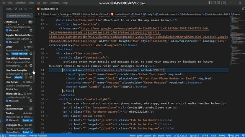The image size is (245, 137).
Task: Click HTML language mode in status bar
Action: point(222,135)
